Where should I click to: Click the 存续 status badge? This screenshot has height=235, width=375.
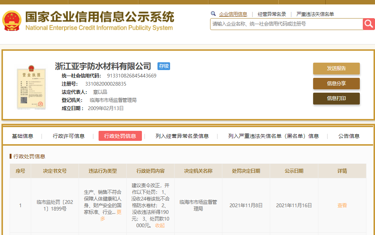click(x=164, y=66)
